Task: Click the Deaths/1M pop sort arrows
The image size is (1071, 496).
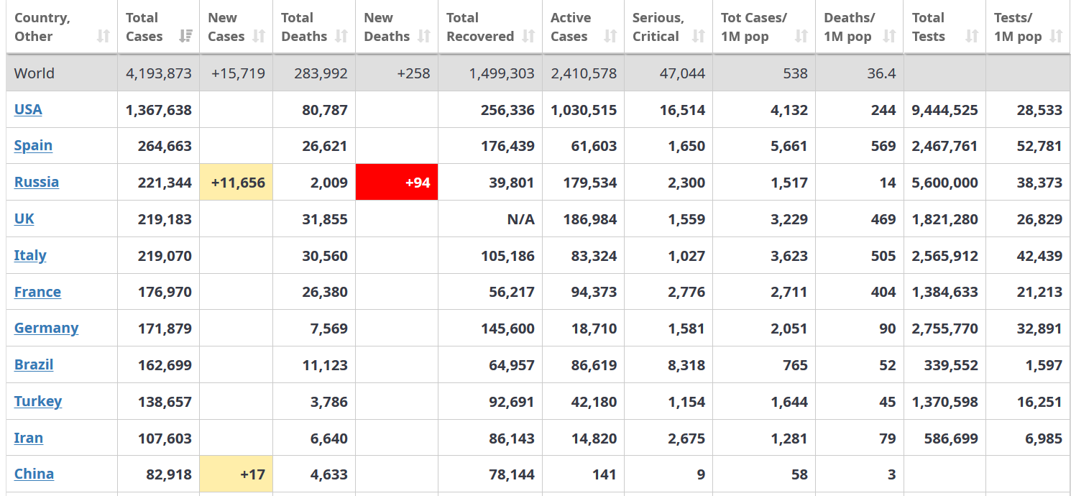Action: click(x=890, y=36)
